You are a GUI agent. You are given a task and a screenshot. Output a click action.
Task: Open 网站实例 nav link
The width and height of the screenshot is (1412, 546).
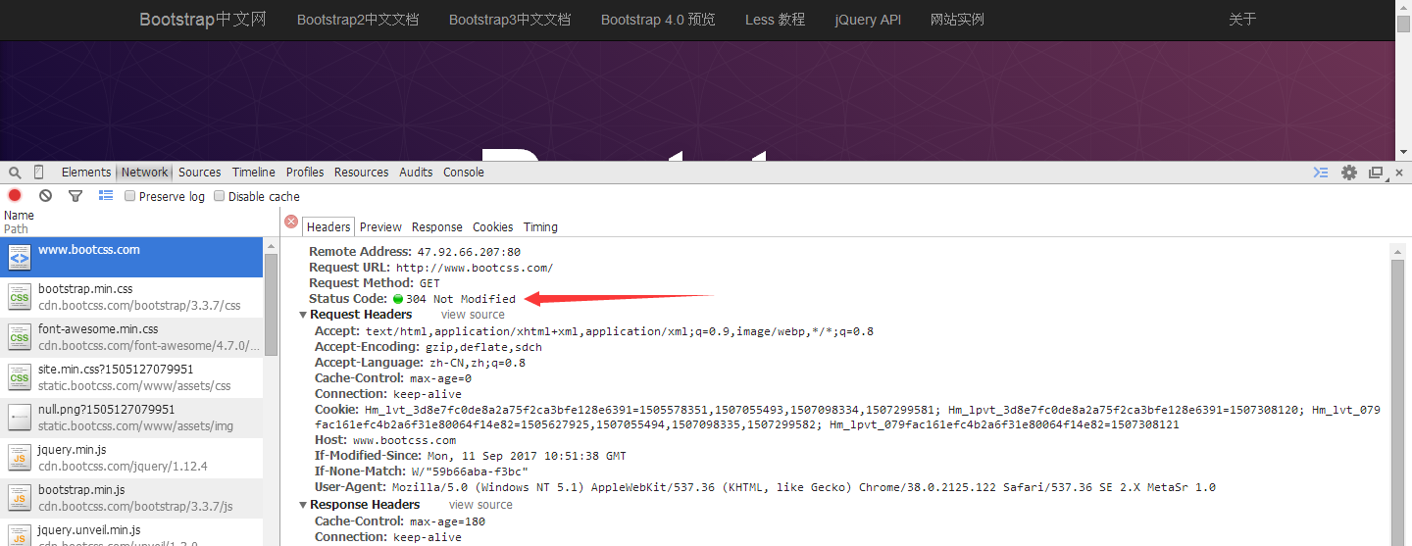pos(957,20)
